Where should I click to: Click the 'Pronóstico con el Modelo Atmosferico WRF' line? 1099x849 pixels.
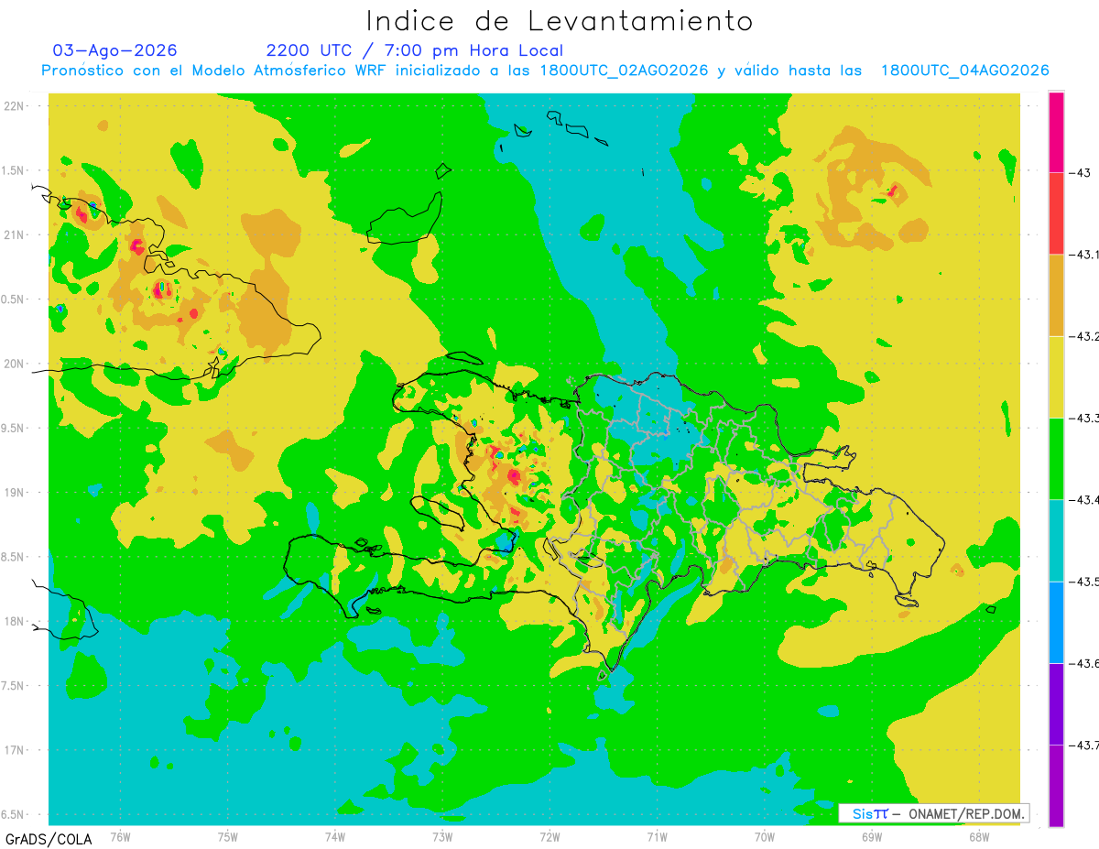tap(545, 71)
